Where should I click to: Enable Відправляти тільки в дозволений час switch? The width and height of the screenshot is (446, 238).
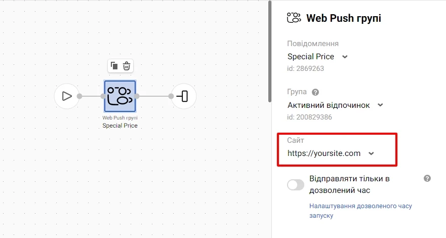click(x=296, y=185)
